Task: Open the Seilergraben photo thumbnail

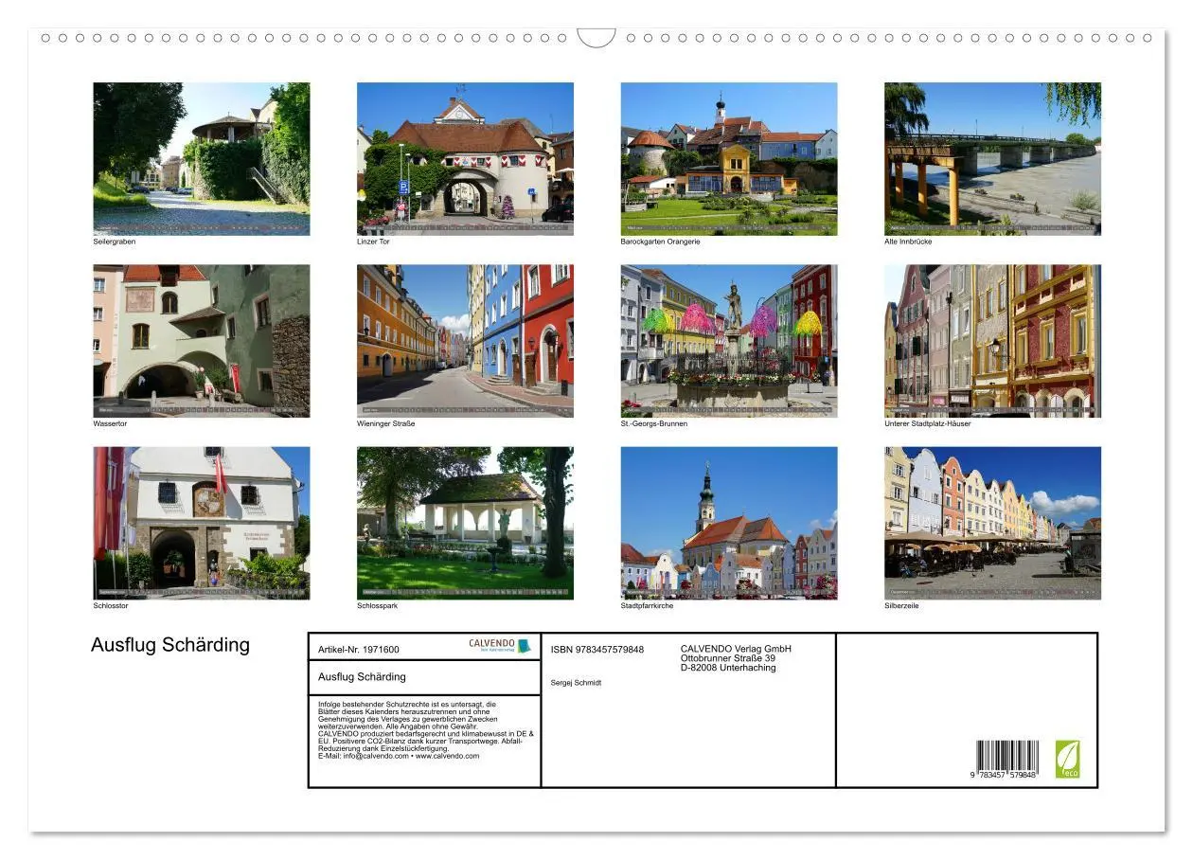Action: 201,157
